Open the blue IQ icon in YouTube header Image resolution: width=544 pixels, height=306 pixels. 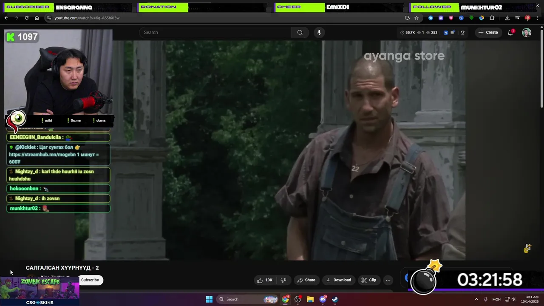(446, 32)
